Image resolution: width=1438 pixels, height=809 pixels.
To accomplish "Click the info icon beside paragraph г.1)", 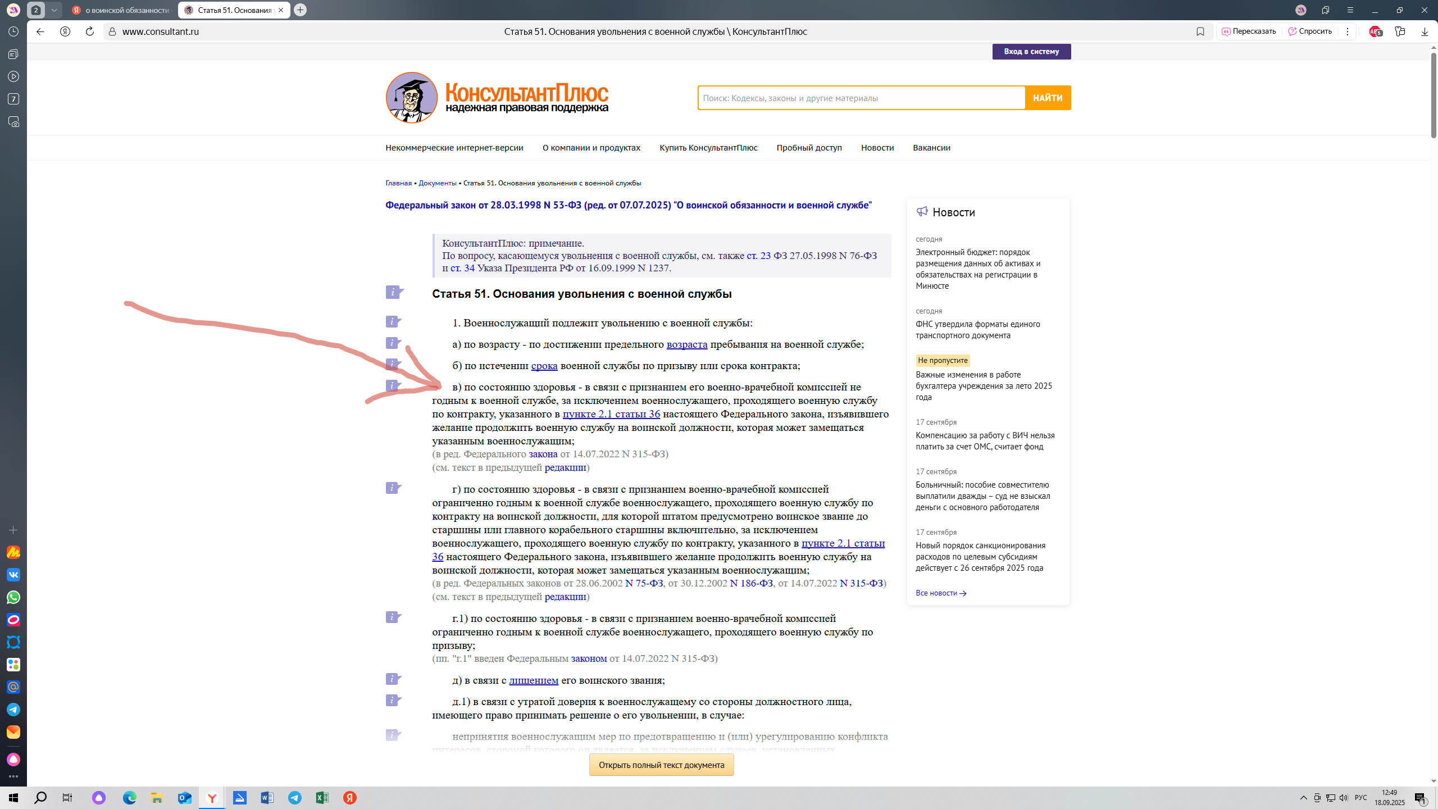I will pyautogui.click(x=394, y=617).
